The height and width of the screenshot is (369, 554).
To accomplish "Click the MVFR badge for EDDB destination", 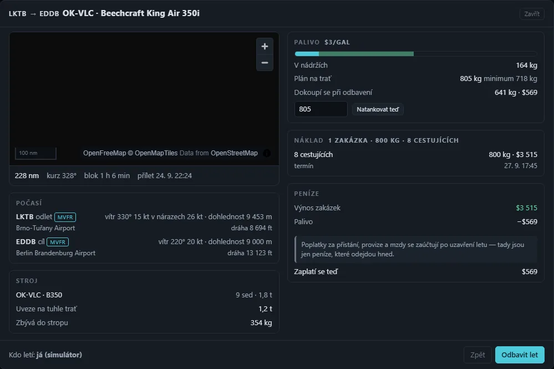I will pyautogui.click(x=58, y=242).
